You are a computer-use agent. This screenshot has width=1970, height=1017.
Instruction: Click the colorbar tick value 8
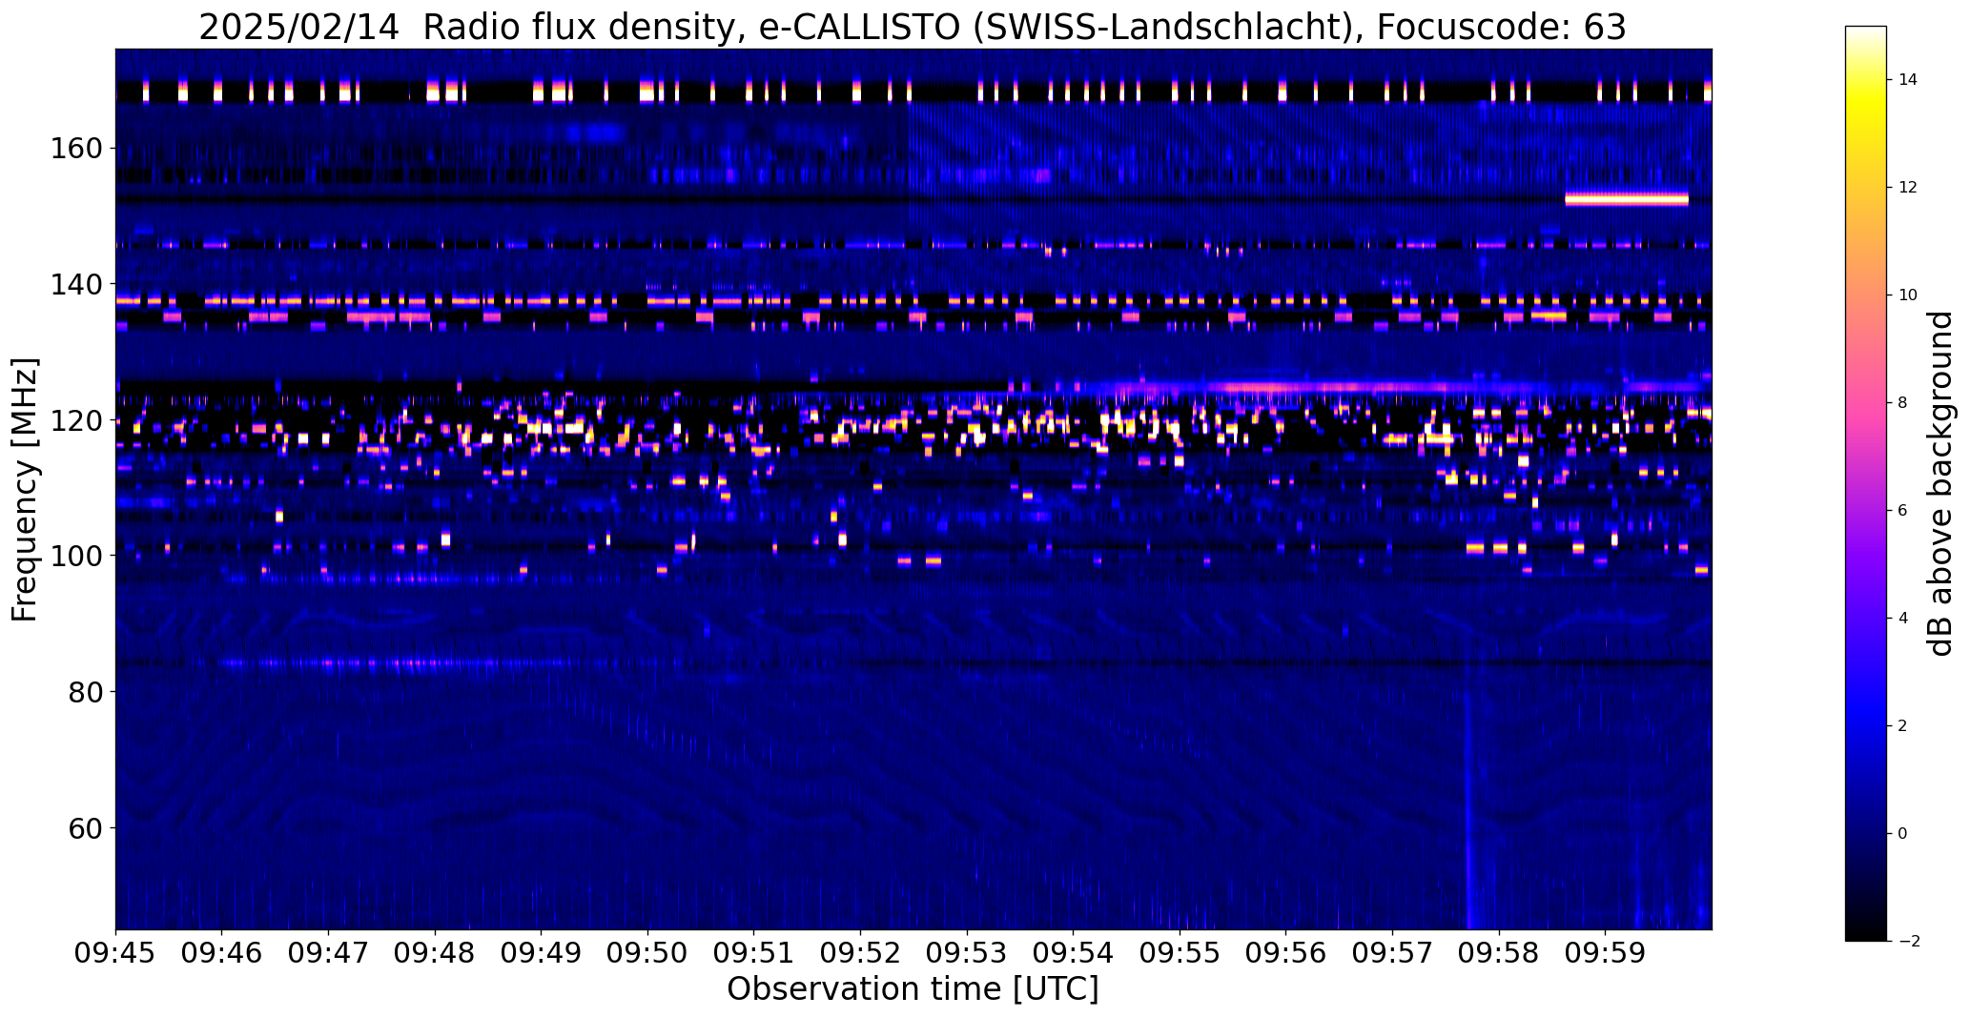point(1903,403)
